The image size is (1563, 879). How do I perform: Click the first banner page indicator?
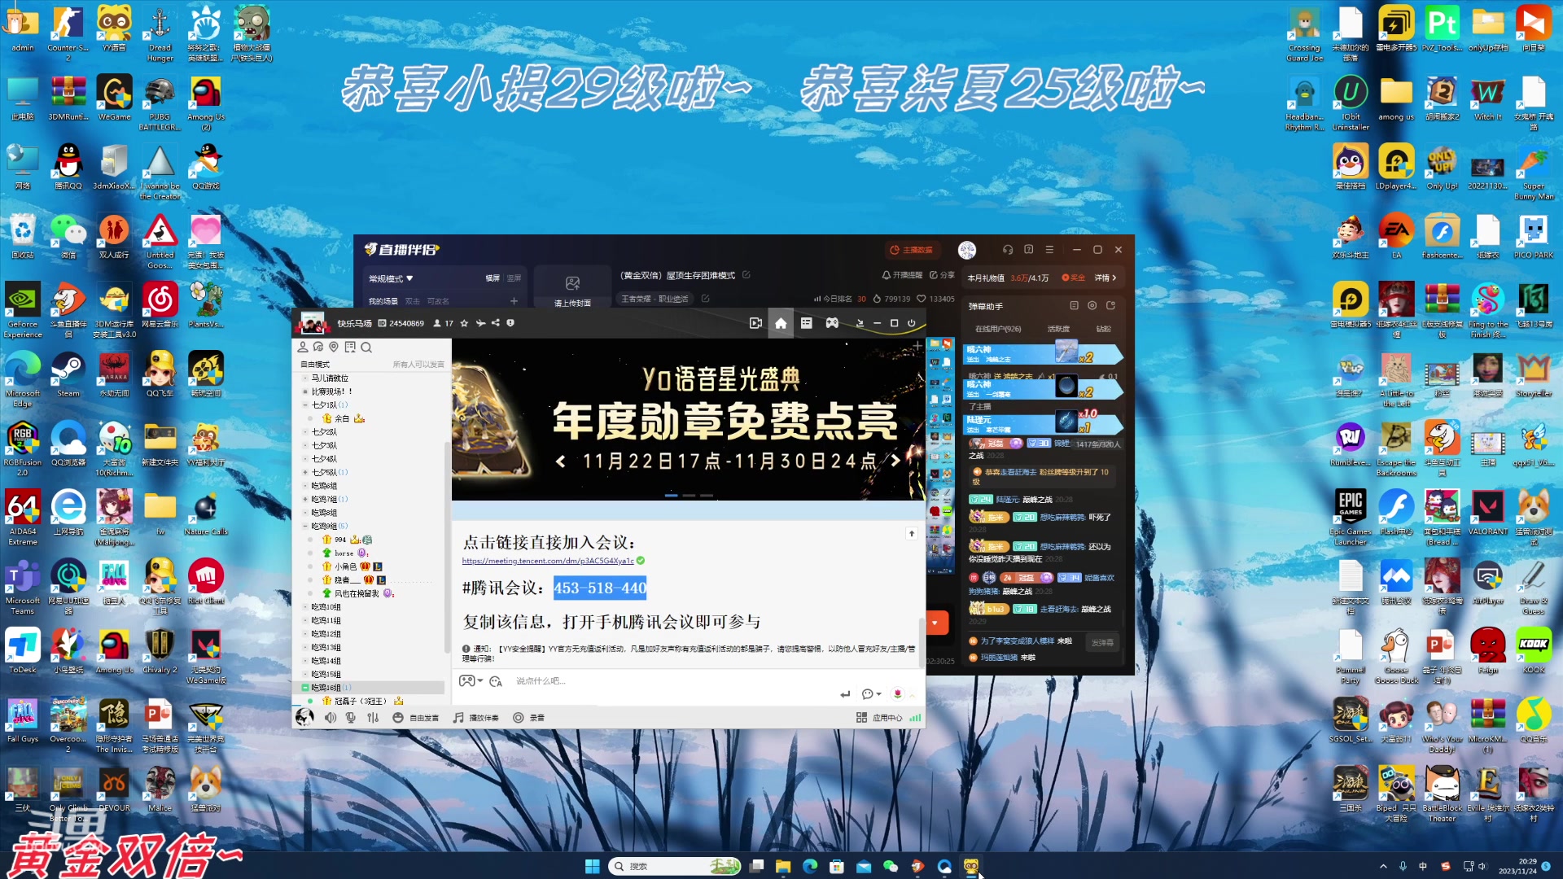tap(671, 495)
